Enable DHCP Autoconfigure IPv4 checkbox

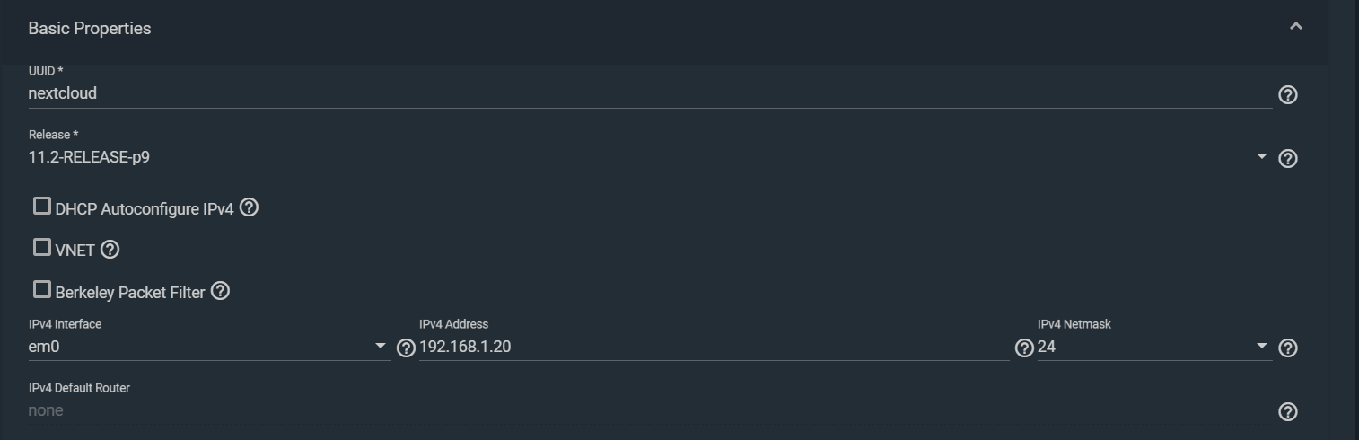point(42,206)
